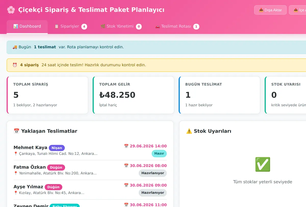Viewport: 306px width, 207px height.
Task: Click the '4 sipariş' bold text
Action: pyautogui.click(x=29, y=65)
